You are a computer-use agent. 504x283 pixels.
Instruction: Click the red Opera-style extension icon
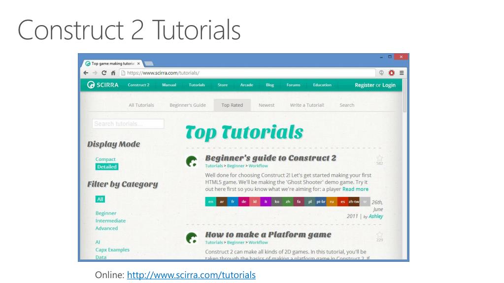point(392,73)
